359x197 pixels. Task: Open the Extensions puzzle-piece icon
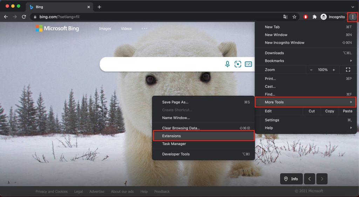[x=314, y=17]
